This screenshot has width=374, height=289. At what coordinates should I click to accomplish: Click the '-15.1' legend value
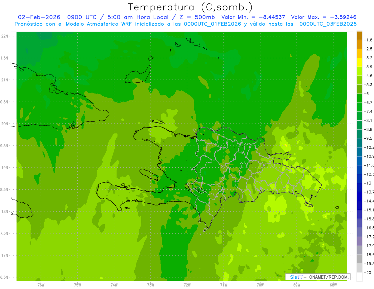pos(369,210)
